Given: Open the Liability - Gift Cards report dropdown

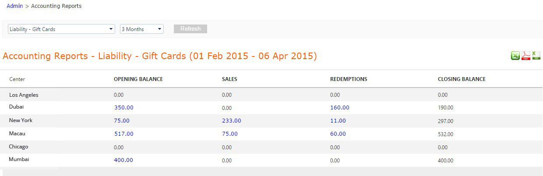Looking at the screenshot, I should point(61,29).
